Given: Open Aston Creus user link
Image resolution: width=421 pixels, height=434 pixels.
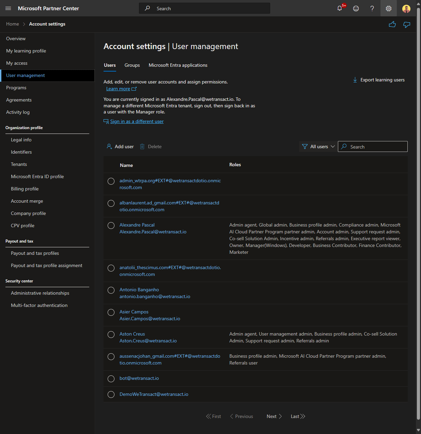Looking at the screenshot, I should point(132,334).
